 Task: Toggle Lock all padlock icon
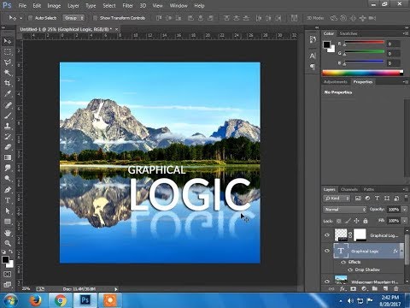[x=366, y=221]
